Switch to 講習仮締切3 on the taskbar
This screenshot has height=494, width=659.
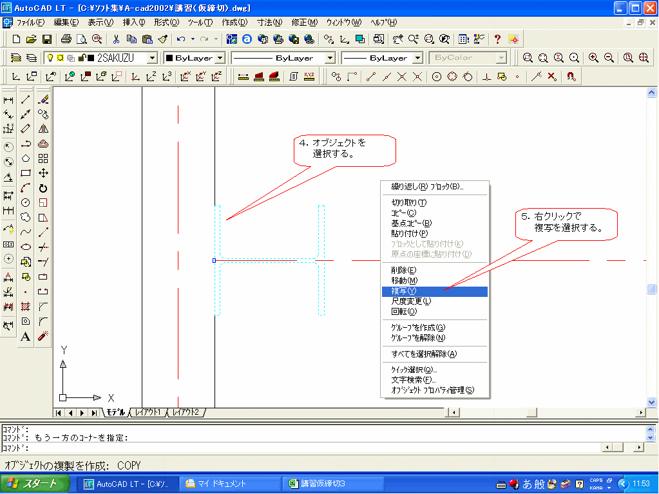click(333, 484)
